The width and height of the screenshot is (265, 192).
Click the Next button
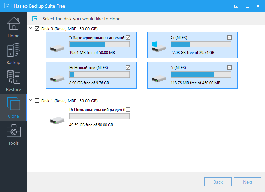coord(248,182)
